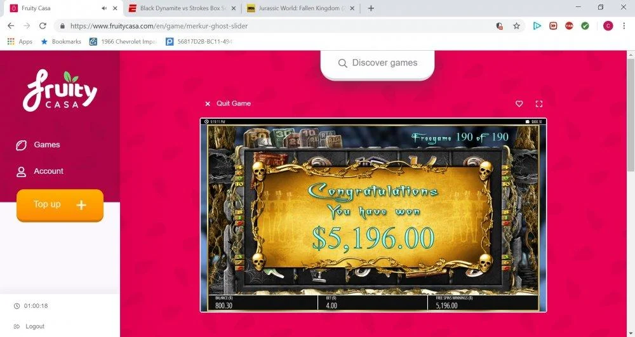Click the magnifier search icon
This screenshot has height=337, width=635.
click(x=343, y=63)
